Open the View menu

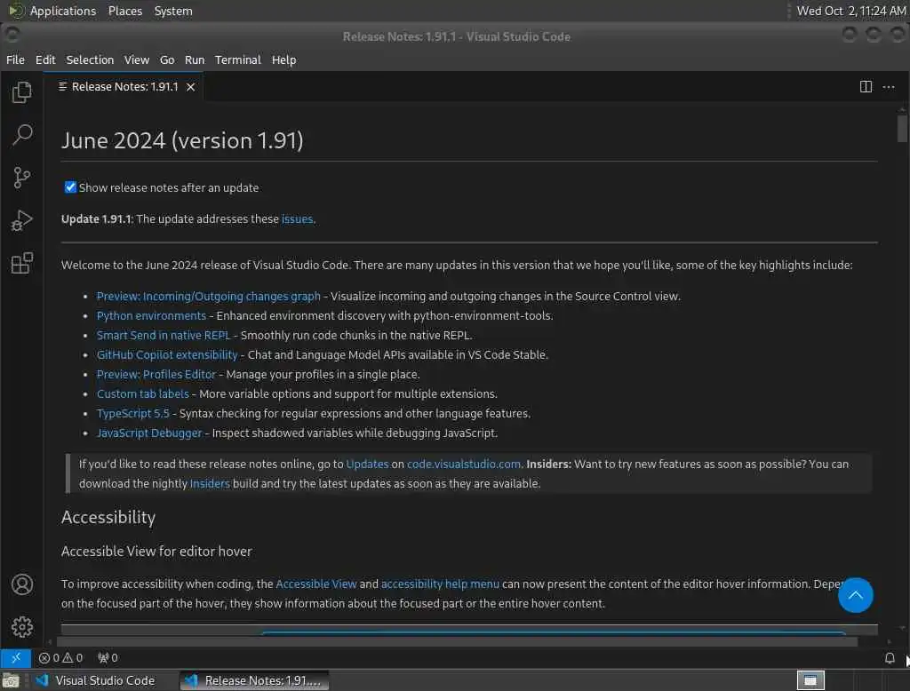136,60
